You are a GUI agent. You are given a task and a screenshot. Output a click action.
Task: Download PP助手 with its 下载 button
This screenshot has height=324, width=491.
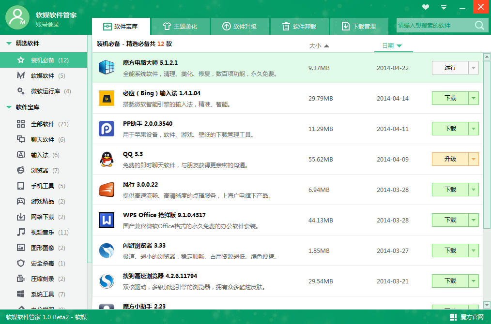tap(450, 129)
